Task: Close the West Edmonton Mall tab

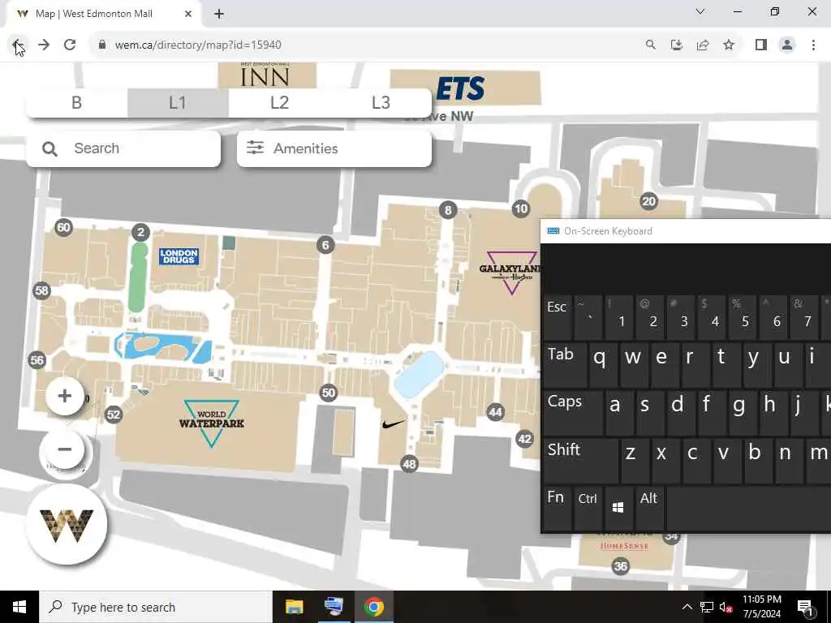Action: point(188,15)
